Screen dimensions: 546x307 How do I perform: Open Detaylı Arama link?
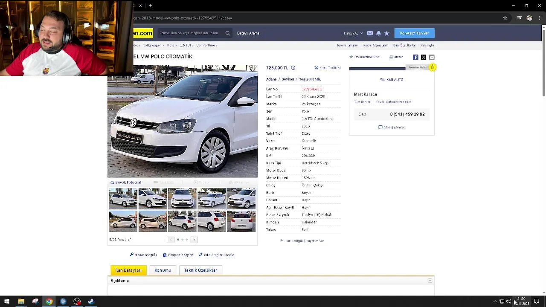[x=248, y=33]
